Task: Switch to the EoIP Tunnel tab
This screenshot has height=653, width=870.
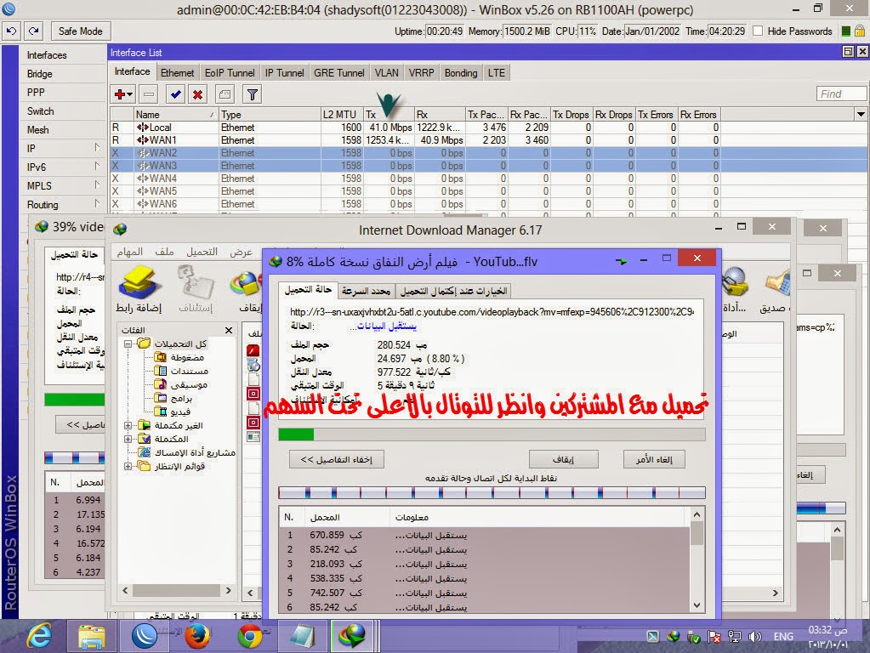Action: click(230, 72)
